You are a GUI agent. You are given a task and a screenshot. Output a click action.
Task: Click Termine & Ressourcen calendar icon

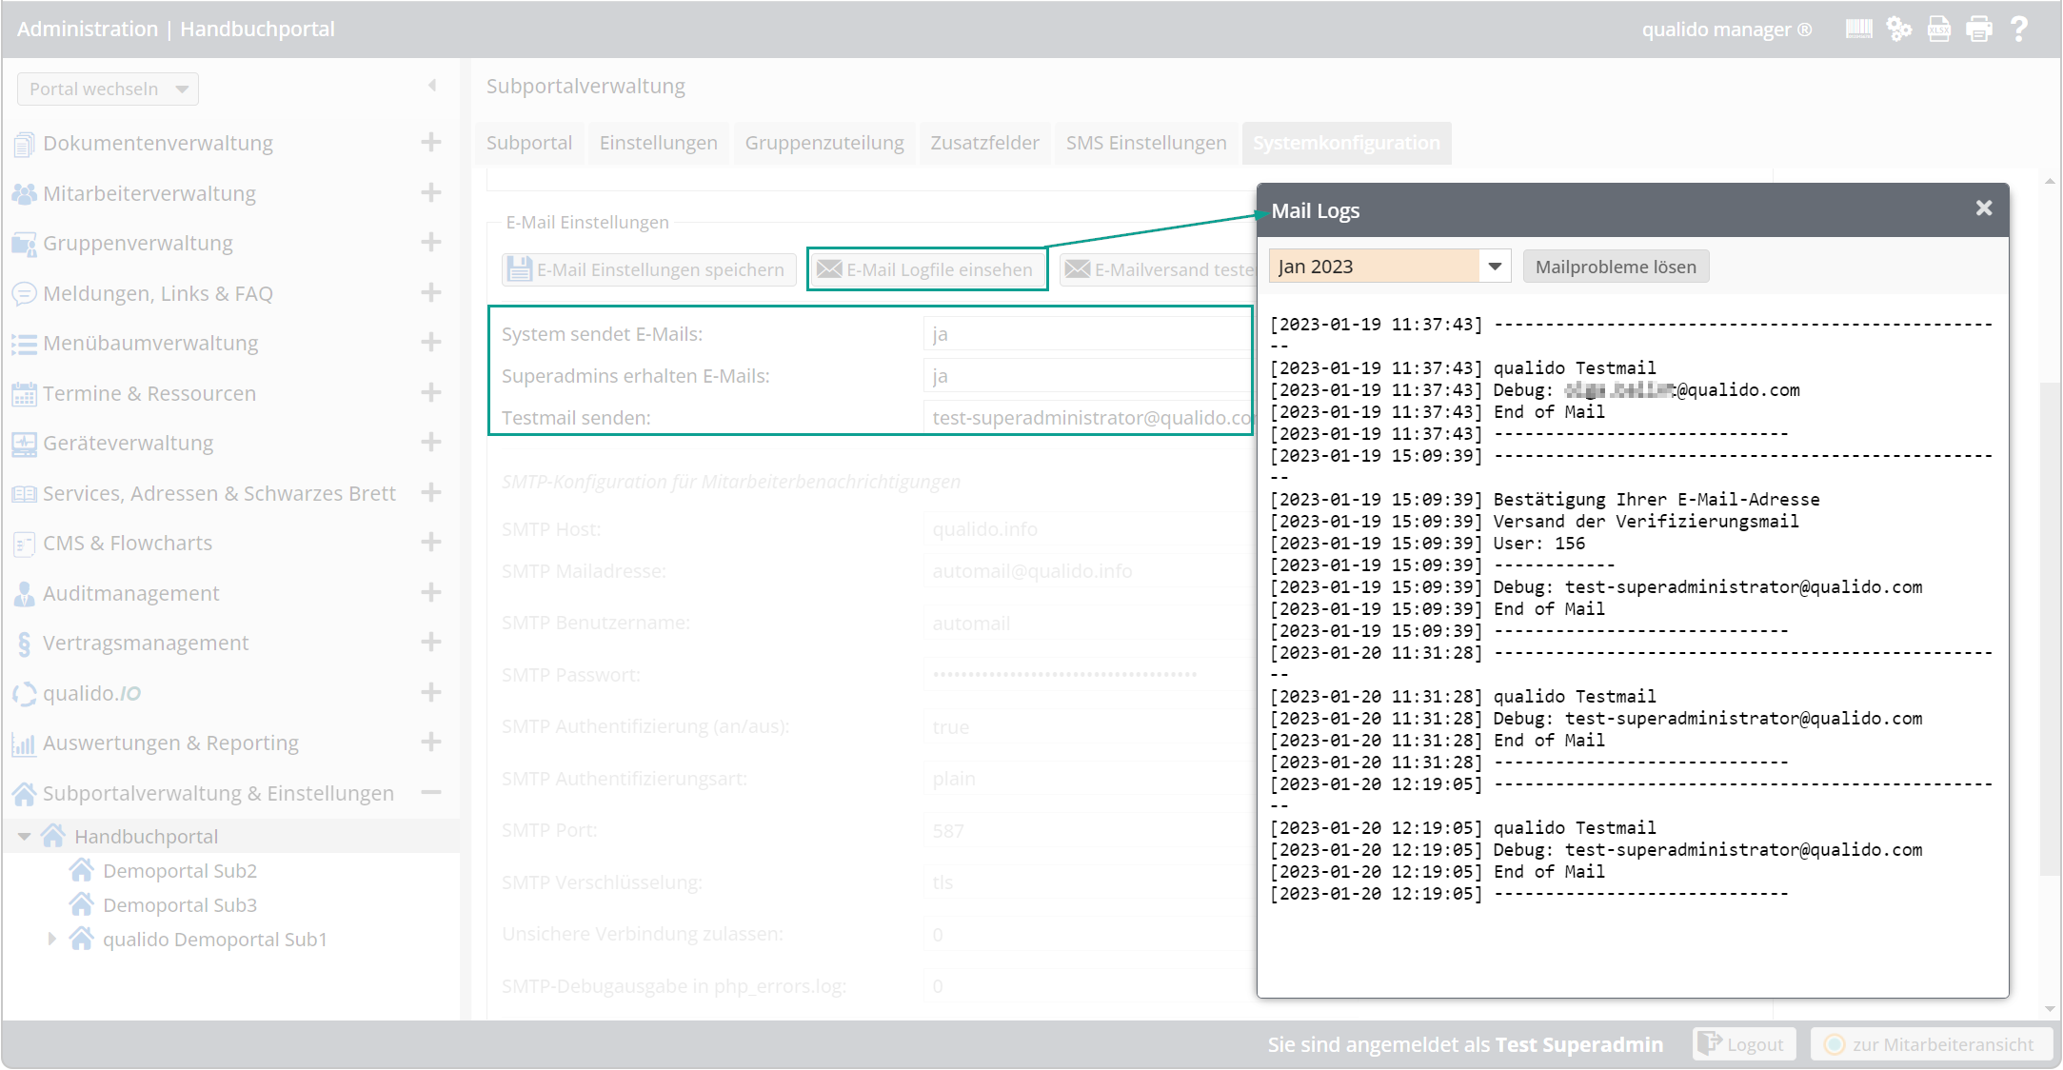24,393
